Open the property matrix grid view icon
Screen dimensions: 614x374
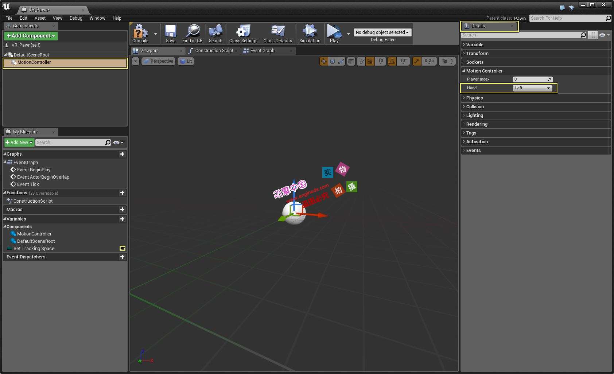pos(593,35)
